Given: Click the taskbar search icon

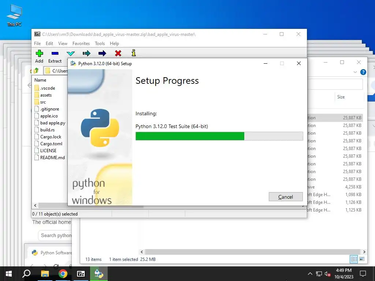Looking at the screenshot, I should tap(26, 274).
